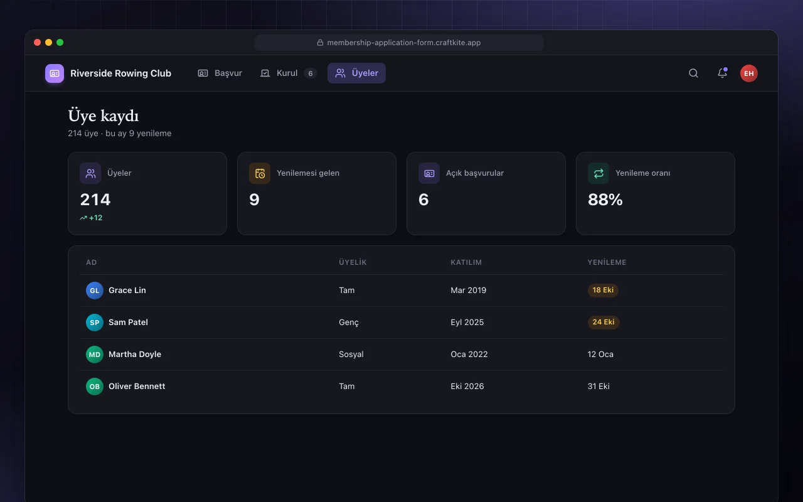Click the Riverside Rowing Club logo icon

tap(55, 73)
